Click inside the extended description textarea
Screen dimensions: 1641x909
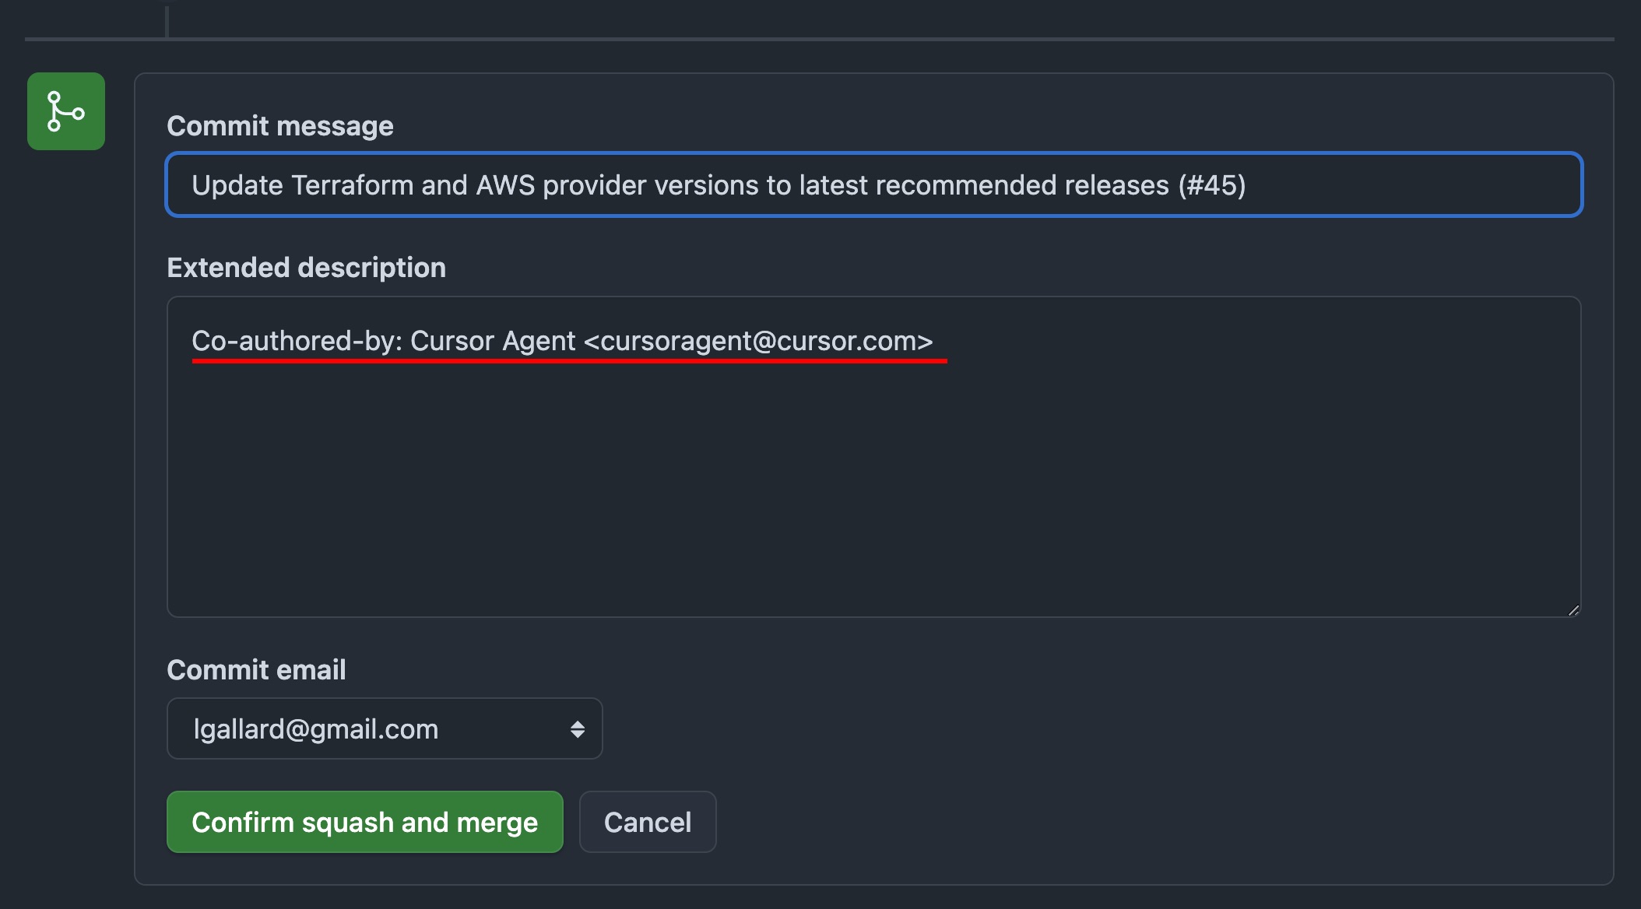point(874,457)
